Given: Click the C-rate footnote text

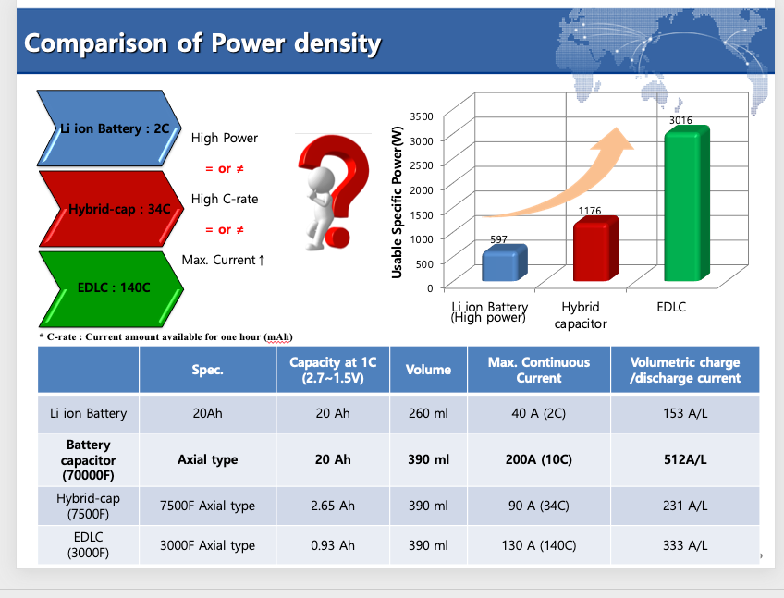Looking at the screenshot, I should coord(166,336).
